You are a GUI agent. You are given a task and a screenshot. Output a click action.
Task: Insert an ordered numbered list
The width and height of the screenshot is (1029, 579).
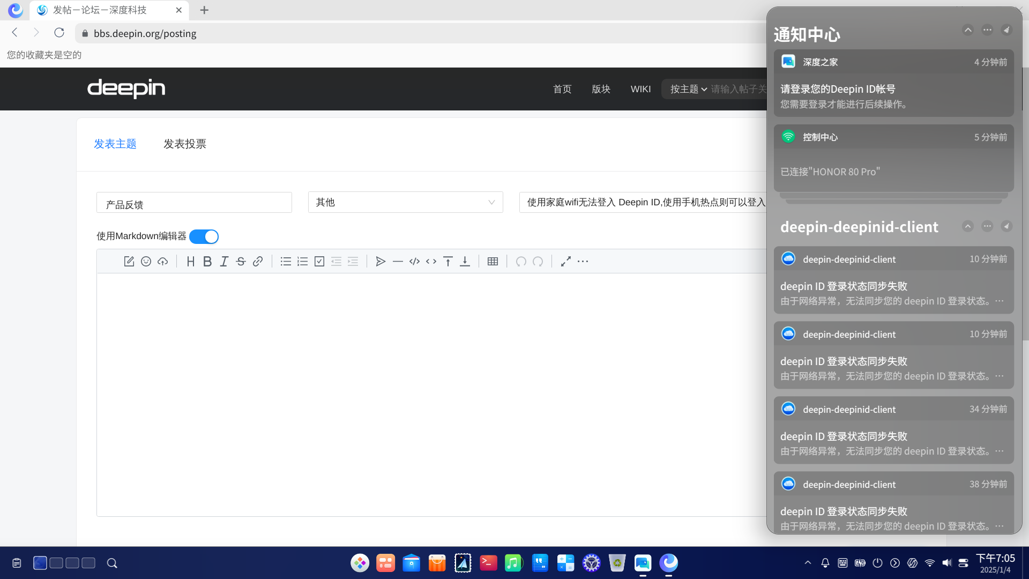click(302, 261)
